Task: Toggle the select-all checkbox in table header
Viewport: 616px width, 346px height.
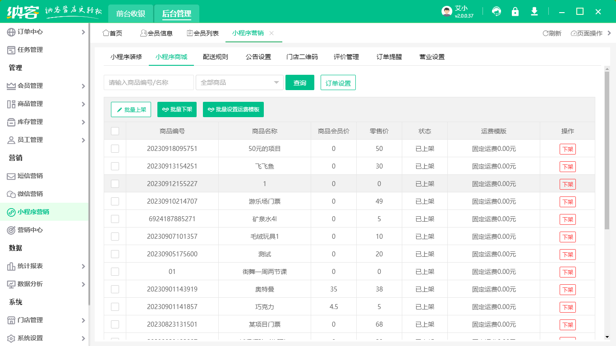Action: (x=115, y=130)
